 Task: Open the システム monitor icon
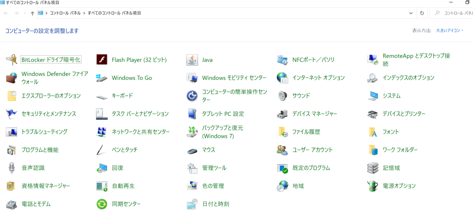click(372, 96)
